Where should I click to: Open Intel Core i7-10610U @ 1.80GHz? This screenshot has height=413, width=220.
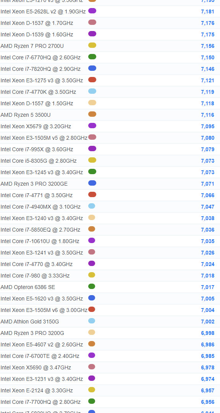[40, 241]
